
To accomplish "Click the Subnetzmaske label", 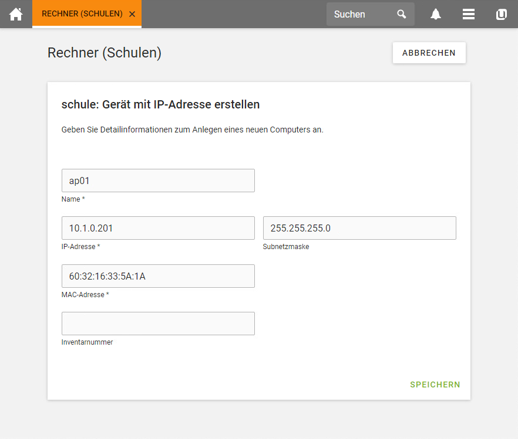I will (x=286, y=247).
